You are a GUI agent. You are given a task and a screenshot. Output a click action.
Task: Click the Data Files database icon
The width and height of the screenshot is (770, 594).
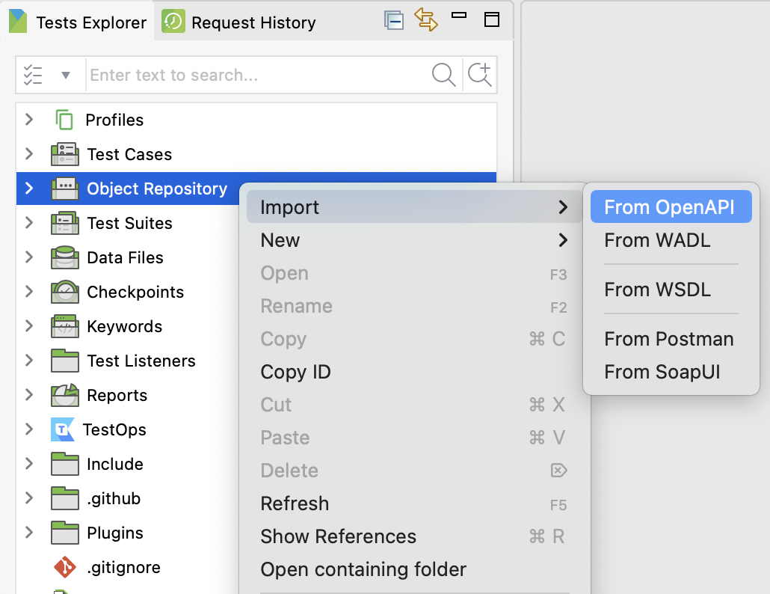[65, 257]
